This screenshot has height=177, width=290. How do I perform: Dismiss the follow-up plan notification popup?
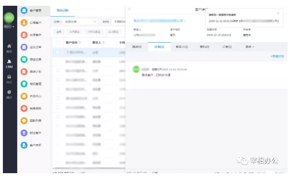pyautogui.click(x=278, y=13)
